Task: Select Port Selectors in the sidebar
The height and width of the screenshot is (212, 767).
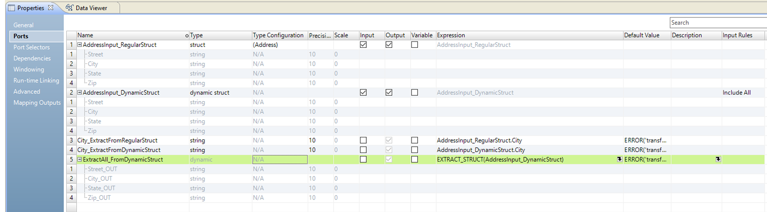Action: tap(31, 47)
